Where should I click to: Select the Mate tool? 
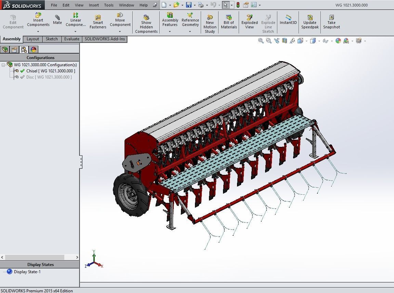tap(57, 19)
